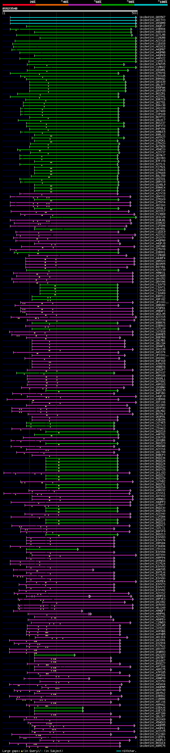Select the UniRef100_B9R7C8 label
This screenshot has width=170, height=753.
(x=152, y=99)
